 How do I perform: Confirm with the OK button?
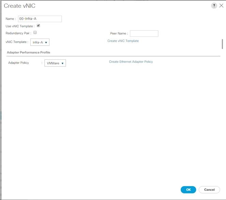point(188,190)
